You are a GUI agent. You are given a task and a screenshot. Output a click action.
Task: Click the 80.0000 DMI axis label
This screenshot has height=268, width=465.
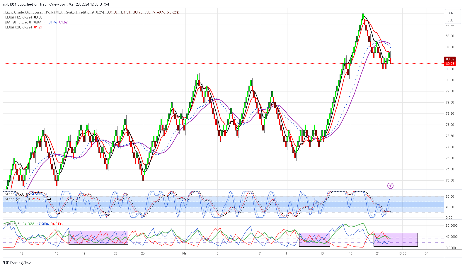click(452, 225)
